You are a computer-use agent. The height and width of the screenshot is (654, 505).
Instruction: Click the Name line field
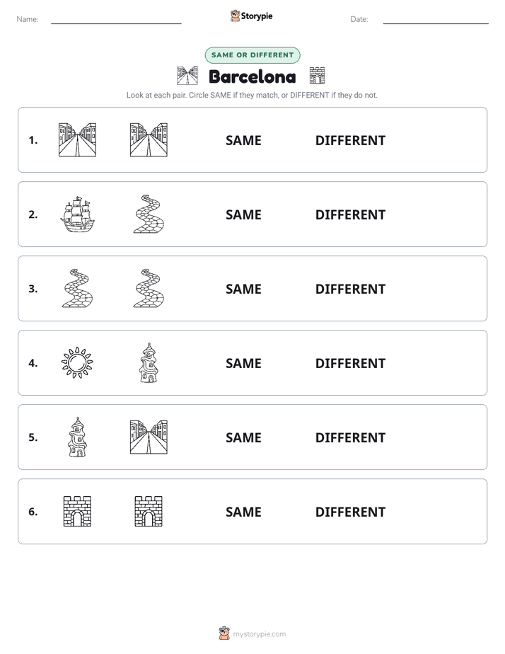tap(116, 19)
